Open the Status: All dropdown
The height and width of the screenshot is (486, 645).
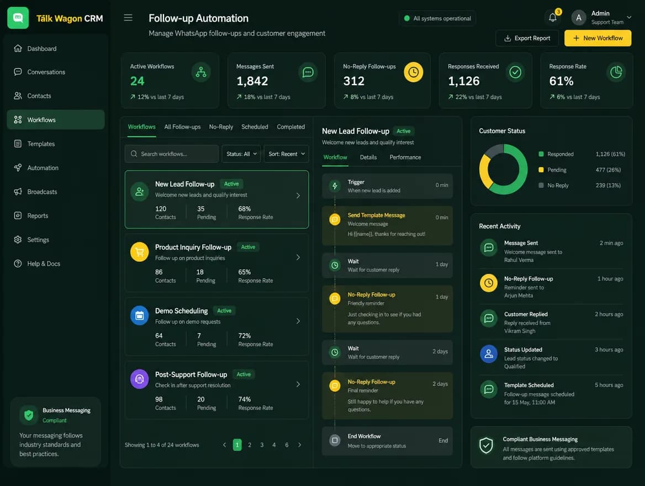[241, 154]
